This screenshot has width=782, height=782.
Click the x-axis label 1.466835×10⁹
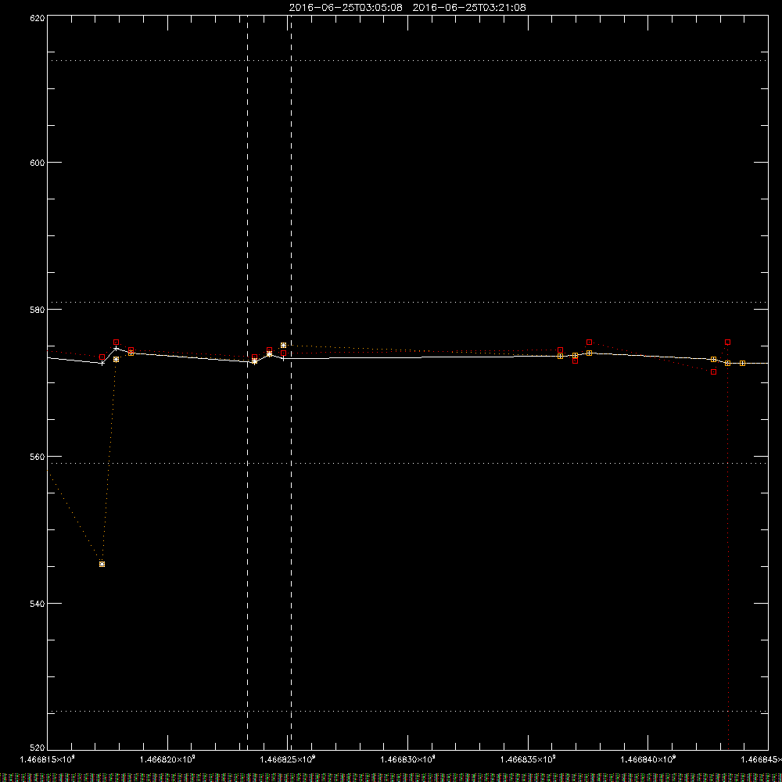pyautogui.click(x=528, y=759)
